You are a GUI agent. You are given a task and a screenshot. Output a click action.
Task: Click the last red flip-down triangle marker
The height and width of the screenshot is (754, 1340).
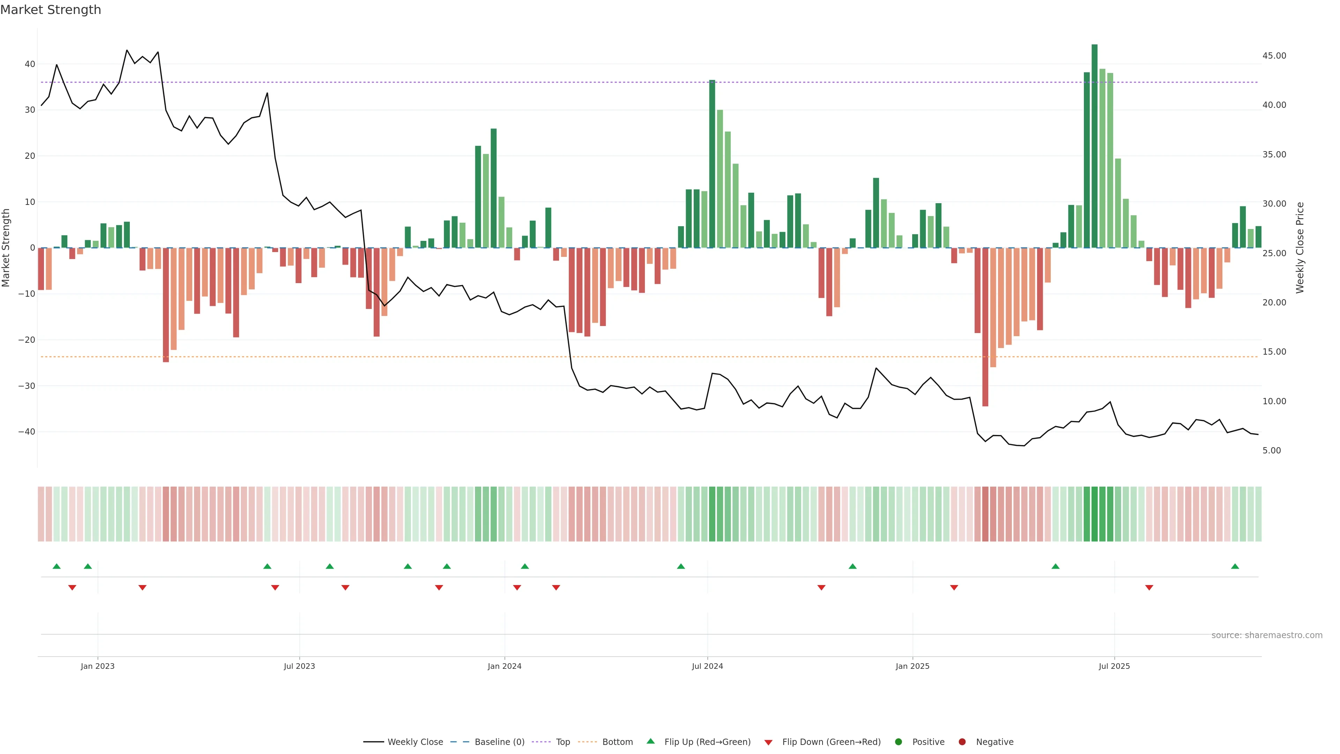[x=1149, y=587]
